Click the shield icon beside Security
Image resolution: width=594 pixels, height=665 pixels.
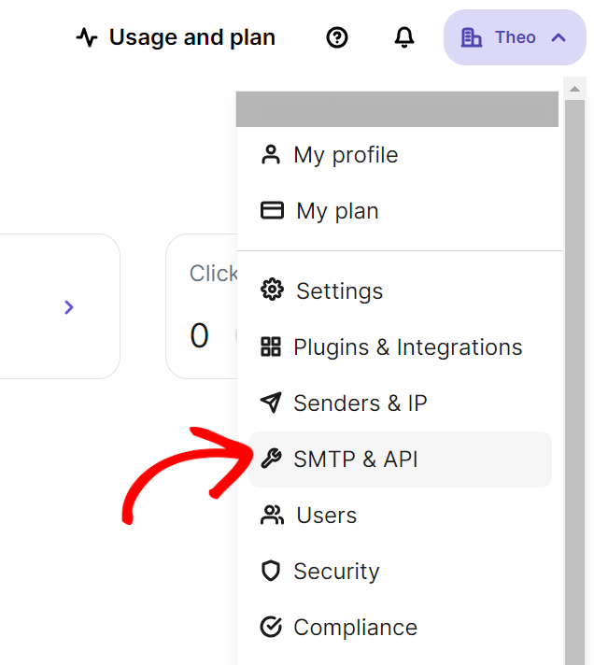pyautogui.click(x=271, y=571)
